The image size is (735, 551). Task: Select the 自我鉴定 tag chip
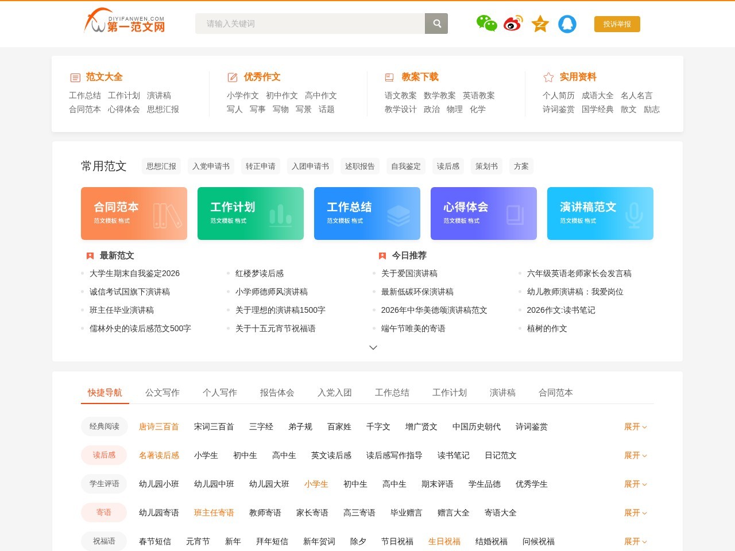pos(405,166)
